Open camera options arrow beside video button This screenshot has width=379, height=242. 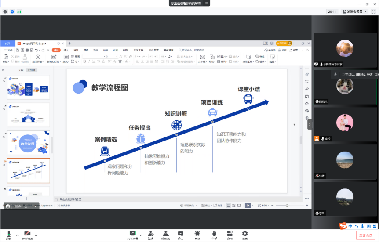click(36, 235)
